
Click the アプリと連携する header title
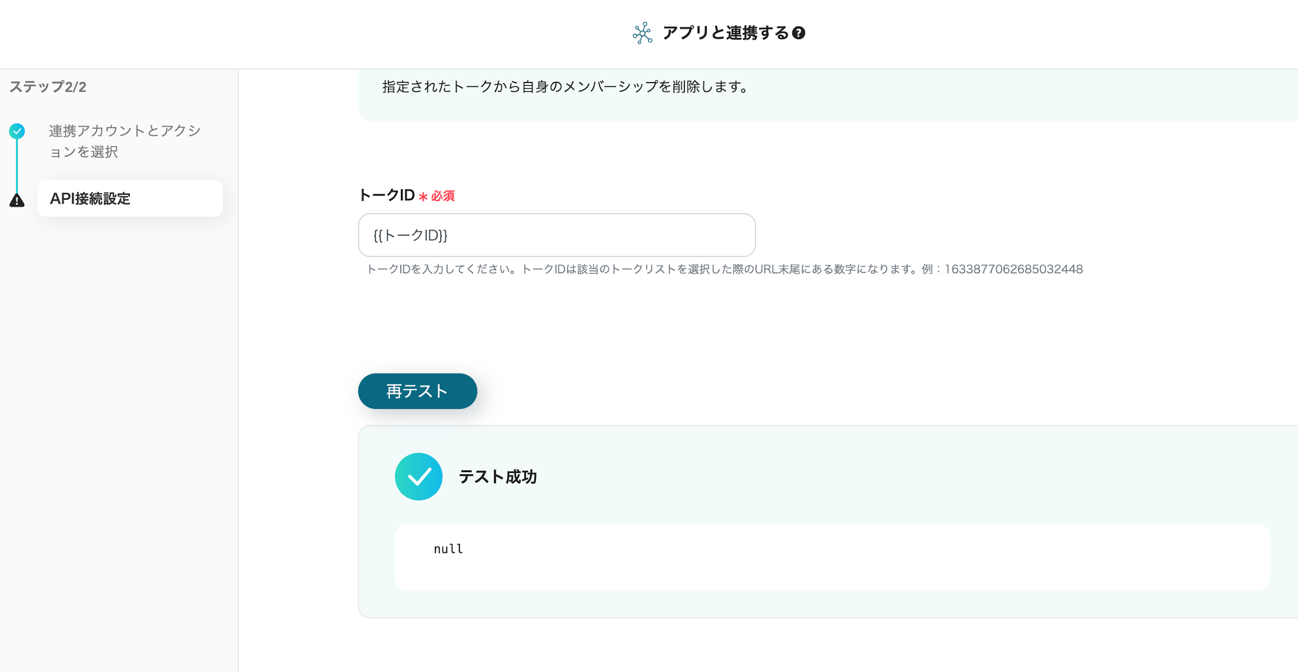[725, 33]
